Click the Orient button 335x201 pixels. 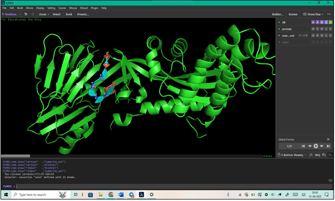pyautogui.click(x=57, y=14)
